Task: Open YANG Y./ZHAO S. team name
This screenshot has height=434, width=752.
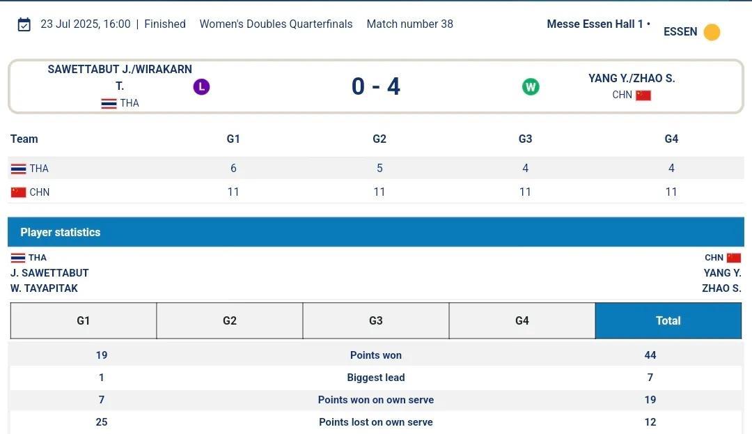Action: [632, 78]
